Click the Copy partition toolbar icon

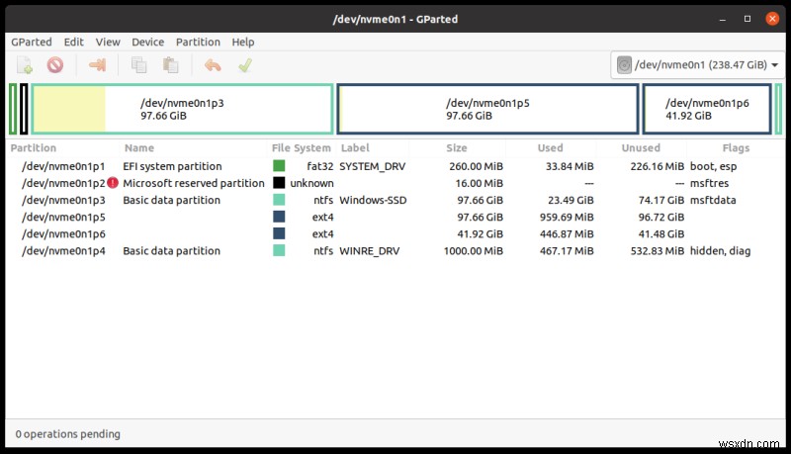tap(138, 66)
